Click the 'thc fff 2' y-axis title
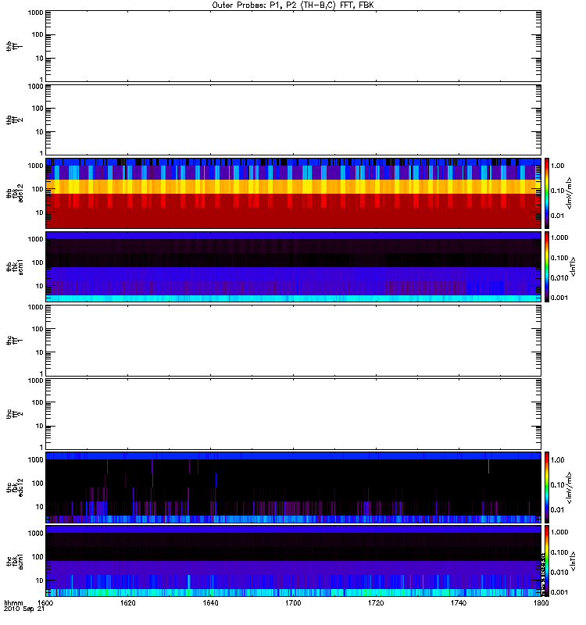Image resolution: width=586 pixels, height=625 pixels. (x=14, y=414)
